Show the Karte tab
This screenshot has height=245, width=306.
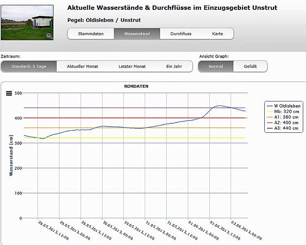[x=218, y=34]
